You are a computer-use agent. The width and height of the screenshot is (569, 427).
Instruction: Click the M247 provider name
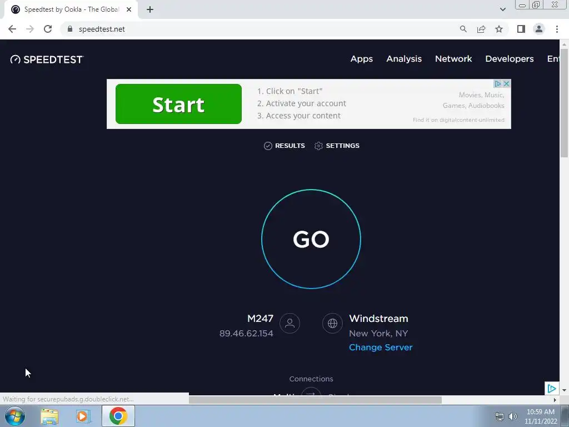coord(260,319)
